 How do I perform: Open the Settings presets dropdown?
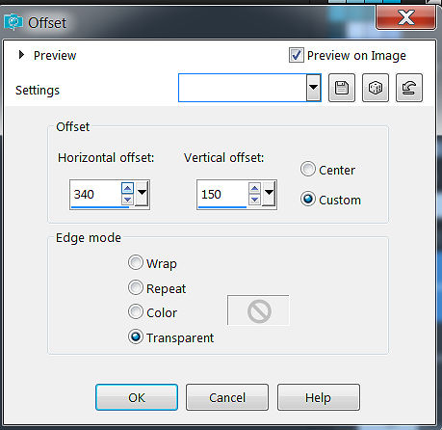(313, 88)
